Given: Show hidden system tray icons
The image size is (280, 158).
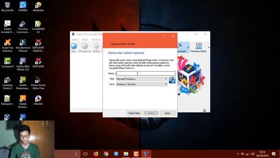Looking at the screenshot, I should (238, 154).
